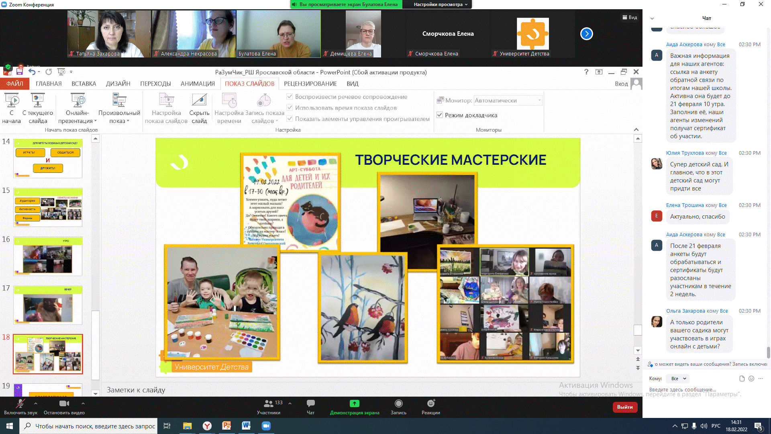The width and height of the screenshot is (771, 434).
Task: Expand audio options arrow beside microphone
Action: pos(36,403)
